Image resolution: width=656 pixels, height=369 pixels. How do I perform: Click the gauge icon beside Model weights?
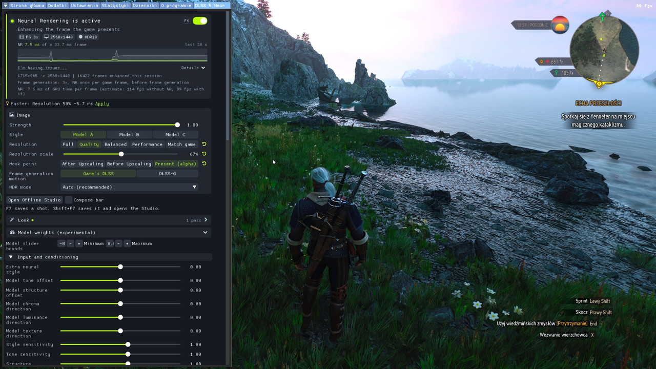[12, 232]
